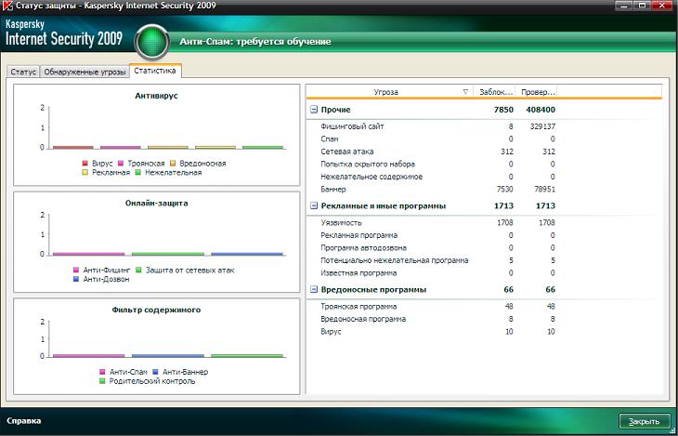Click the Онлайн-защита chart title
This screenshot has width=678, height=436.
pyautogui.click(x=157, y=203)
